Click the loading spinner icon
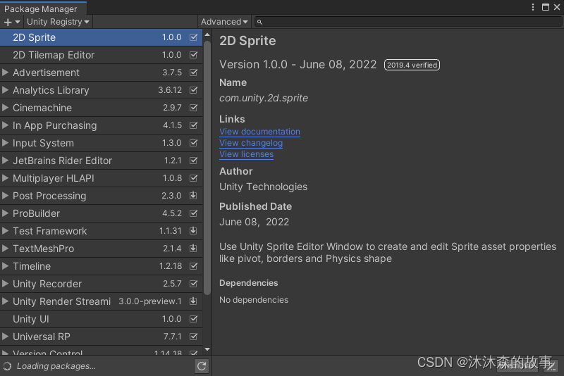This screenshot has width=564, height=376. click(7, 366)
